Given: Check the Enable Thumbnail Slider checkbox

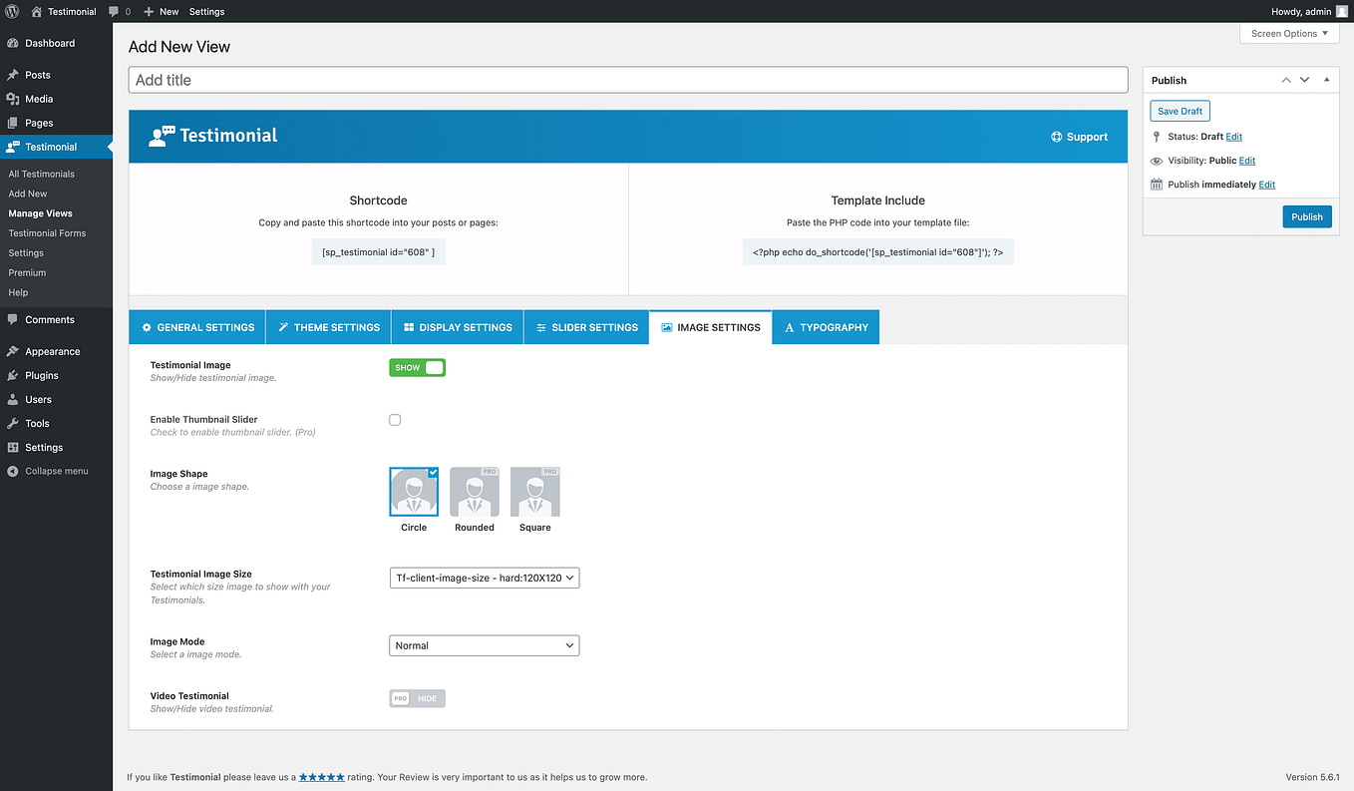Looking at the screenshot, I should [x=395, y=420].
